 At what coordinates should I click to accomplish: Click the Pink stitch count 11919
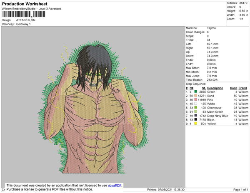tap(202, 100)
